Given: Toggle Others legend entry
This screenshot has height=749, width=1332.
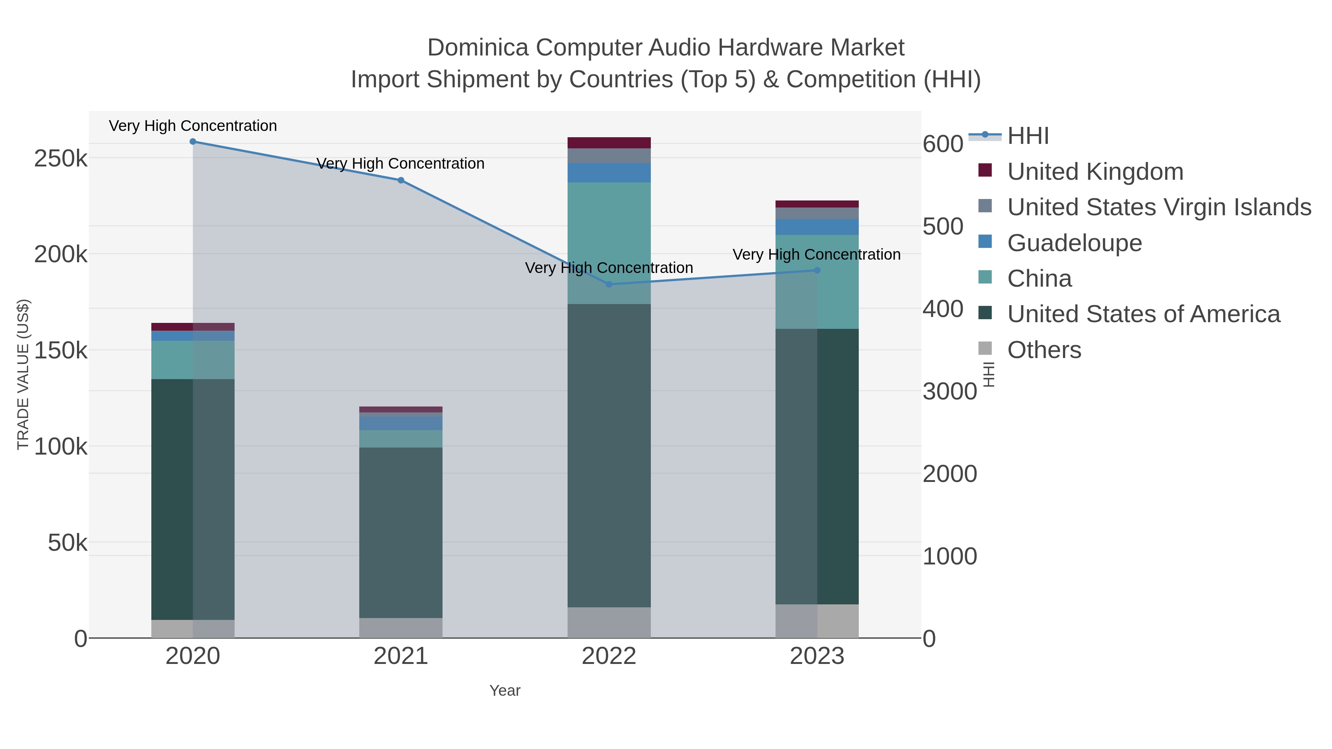Looking at the screenshot, I should coord(1029,350).
